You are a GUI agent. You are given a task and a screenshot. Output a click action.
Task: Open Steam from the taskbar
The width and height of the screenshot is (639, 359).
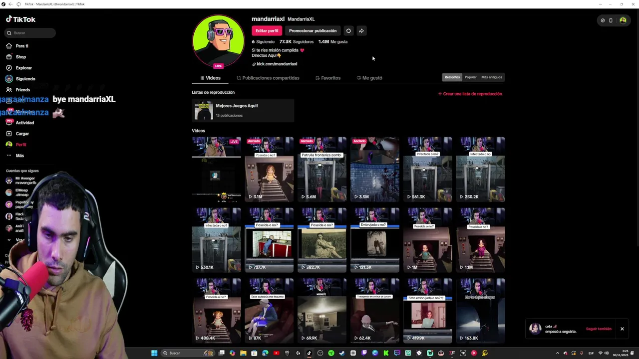click(x=342, y=353)
